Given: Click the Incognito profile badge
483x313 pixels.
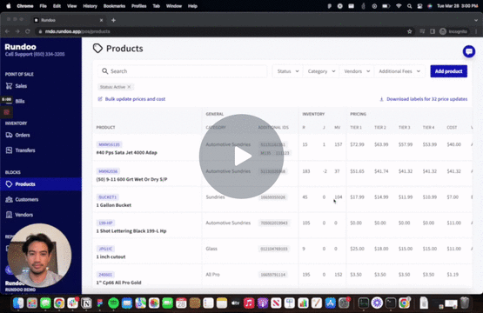Looking at the screenshot, I should 453,31.
